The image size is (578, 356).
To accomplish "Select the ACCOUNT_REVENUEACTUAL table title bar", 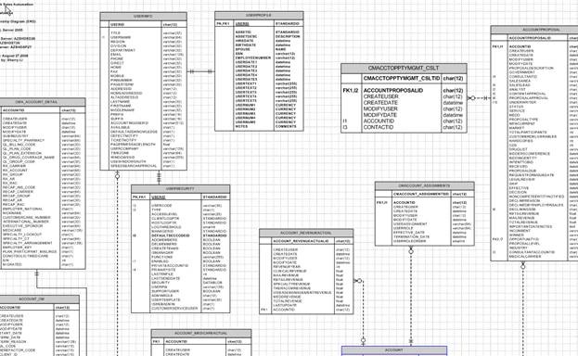I will tap(306, 233).
